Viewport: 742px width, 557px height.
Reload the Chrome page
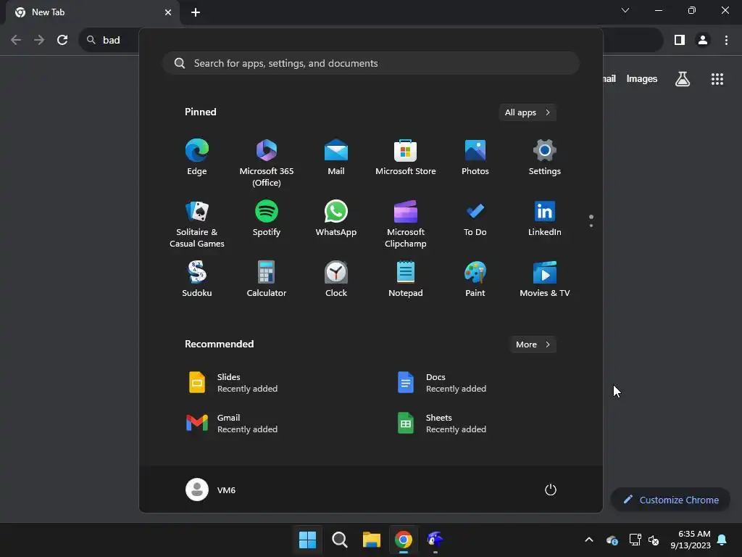[62, 40]
